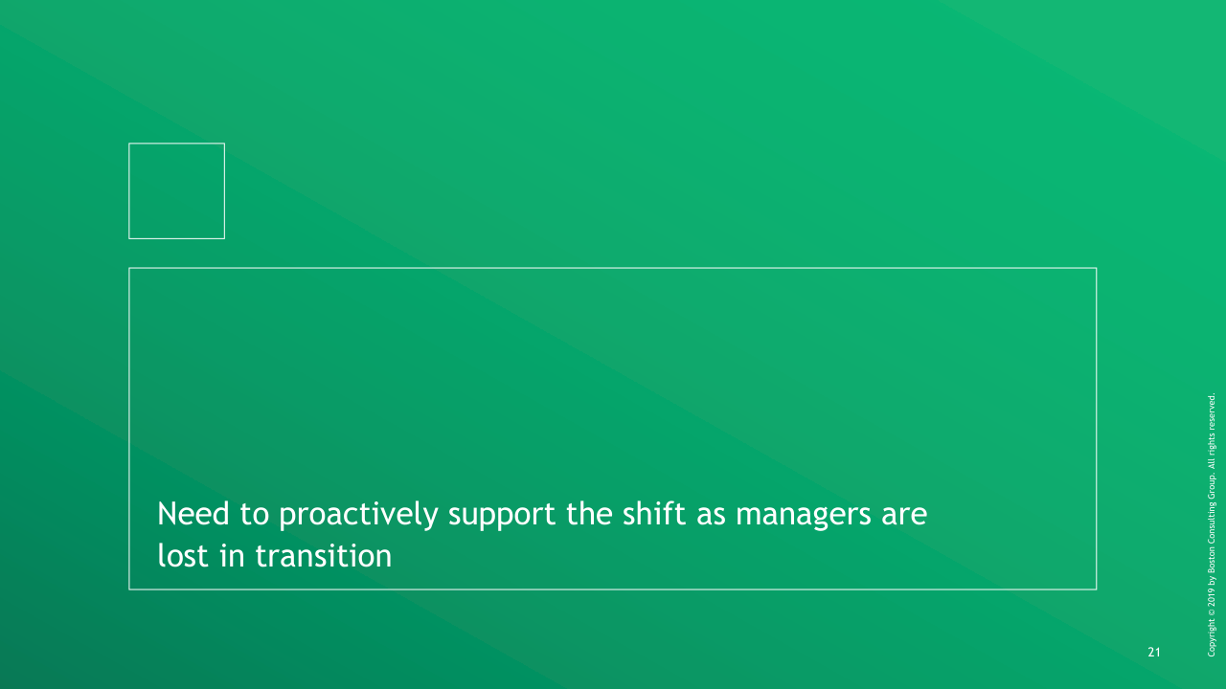Click the small empty square outline
Viewport: 1226px width, 689px height.
[x=176, y=190]
